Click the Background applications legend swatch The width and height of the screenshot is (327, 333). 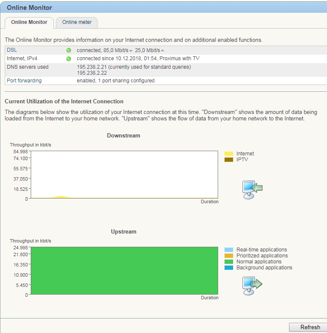click(x=229, y=268)
